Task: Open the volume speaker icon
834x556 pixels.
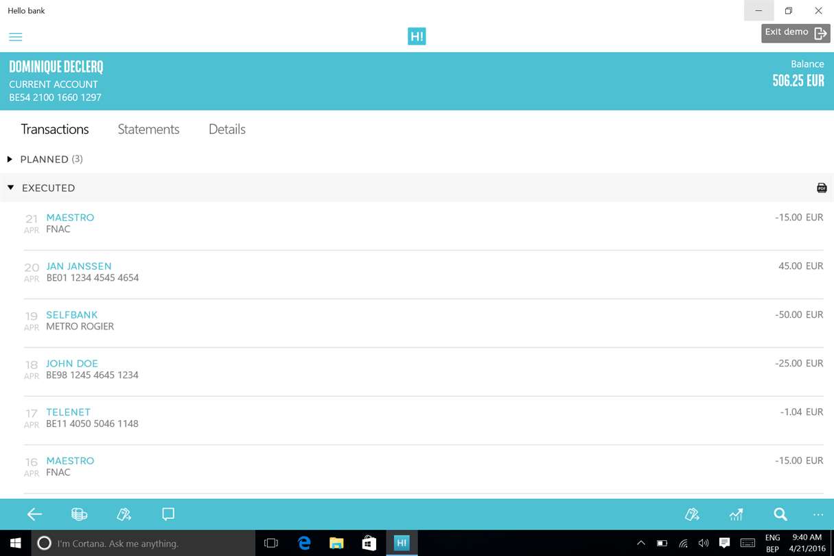Action: click(x=704, y=543)
